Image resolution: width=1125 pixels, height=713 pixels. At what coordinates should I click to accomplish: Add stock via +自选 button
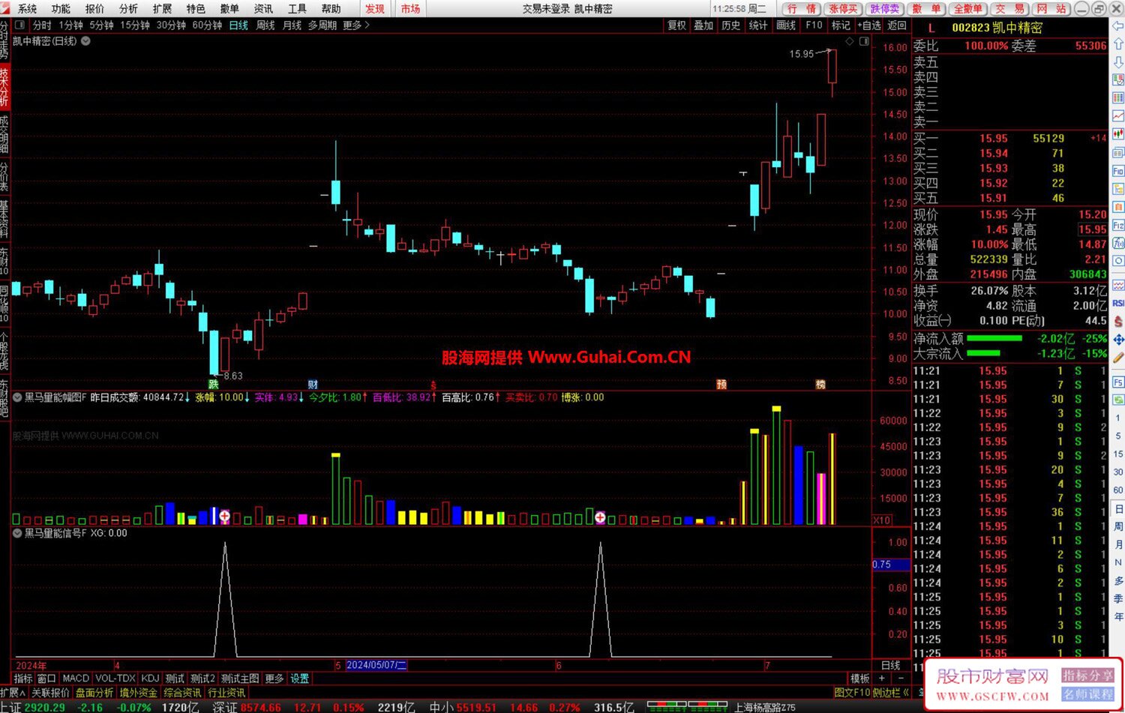coord(868,25)
